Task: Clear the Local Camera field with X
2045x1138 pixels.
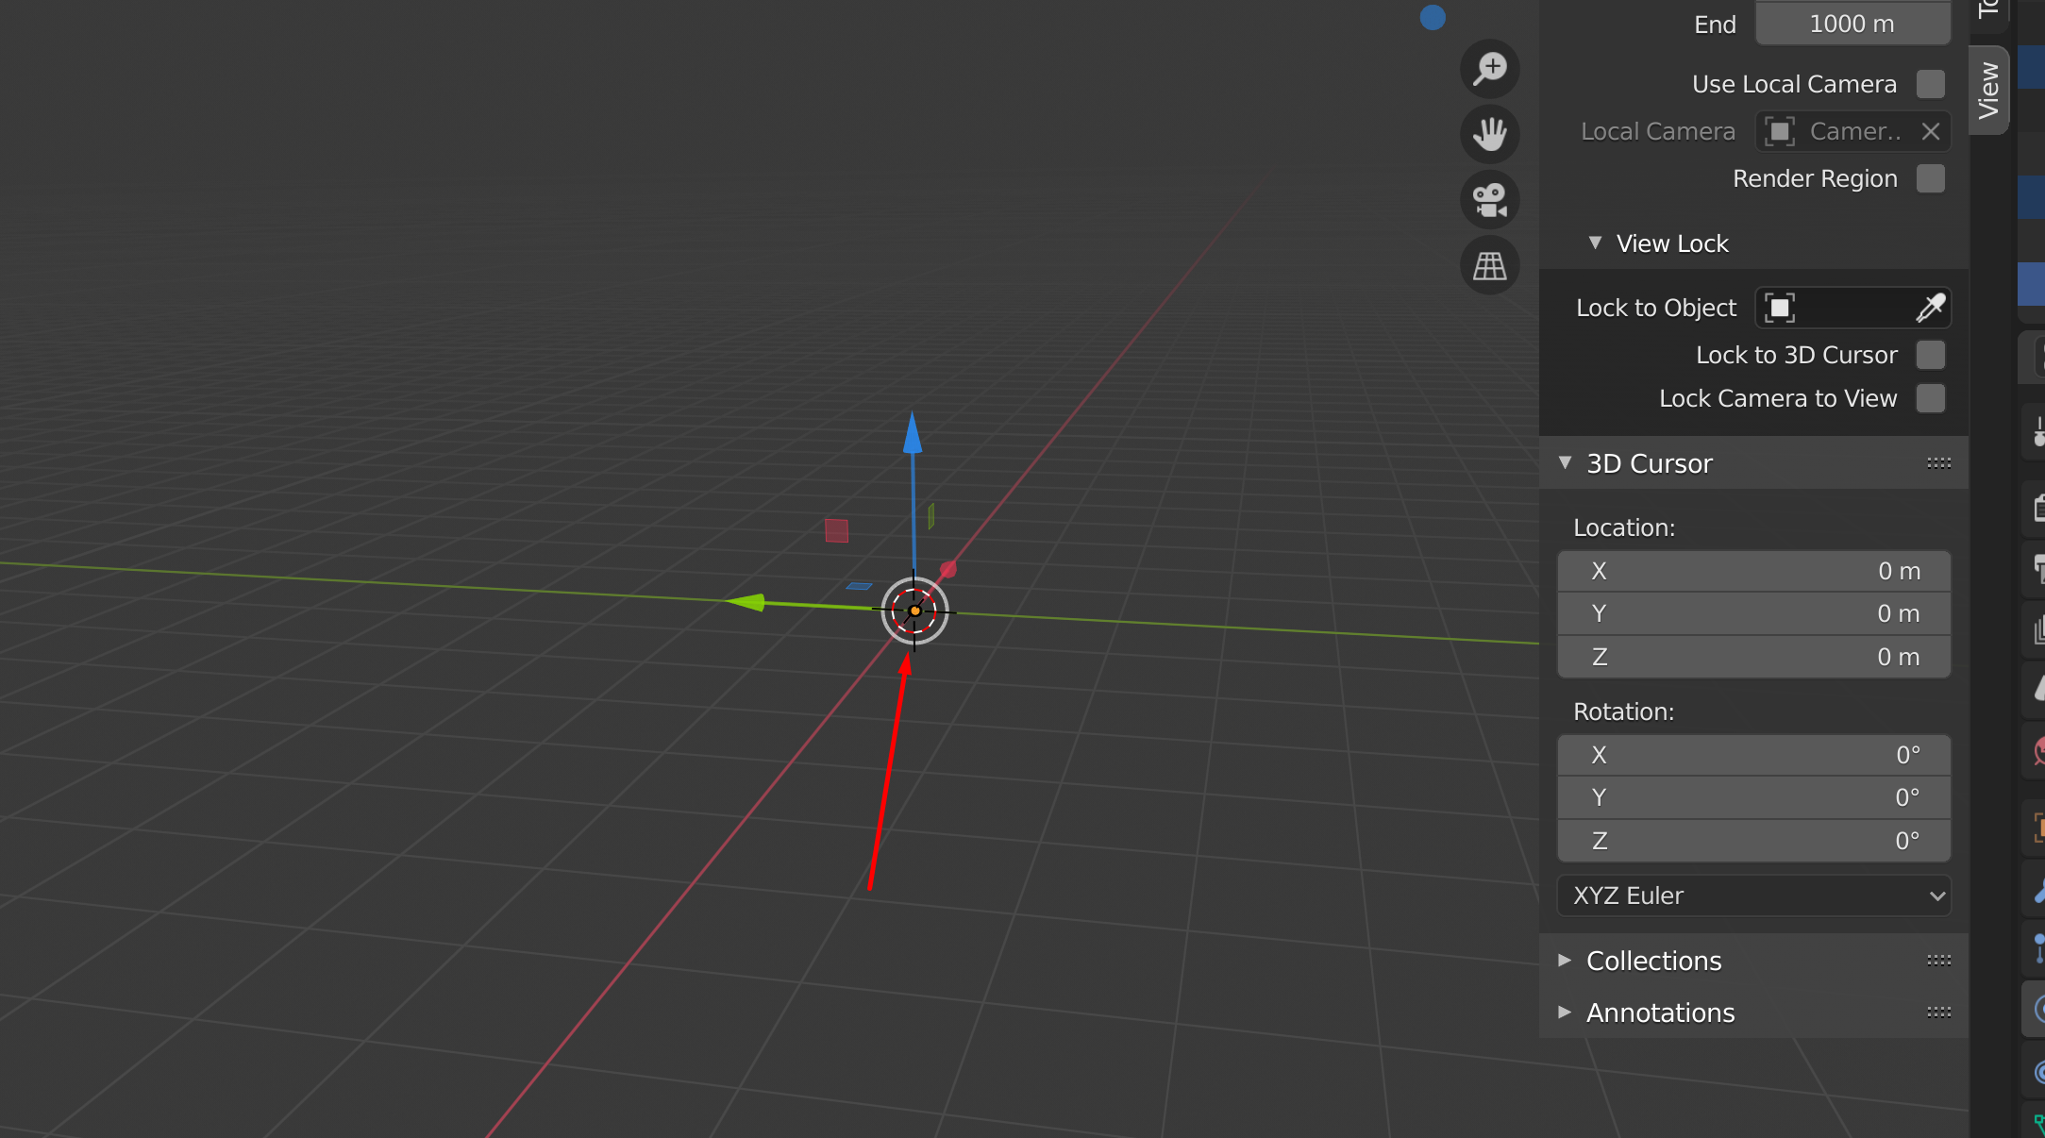Action: point(1931,132)
